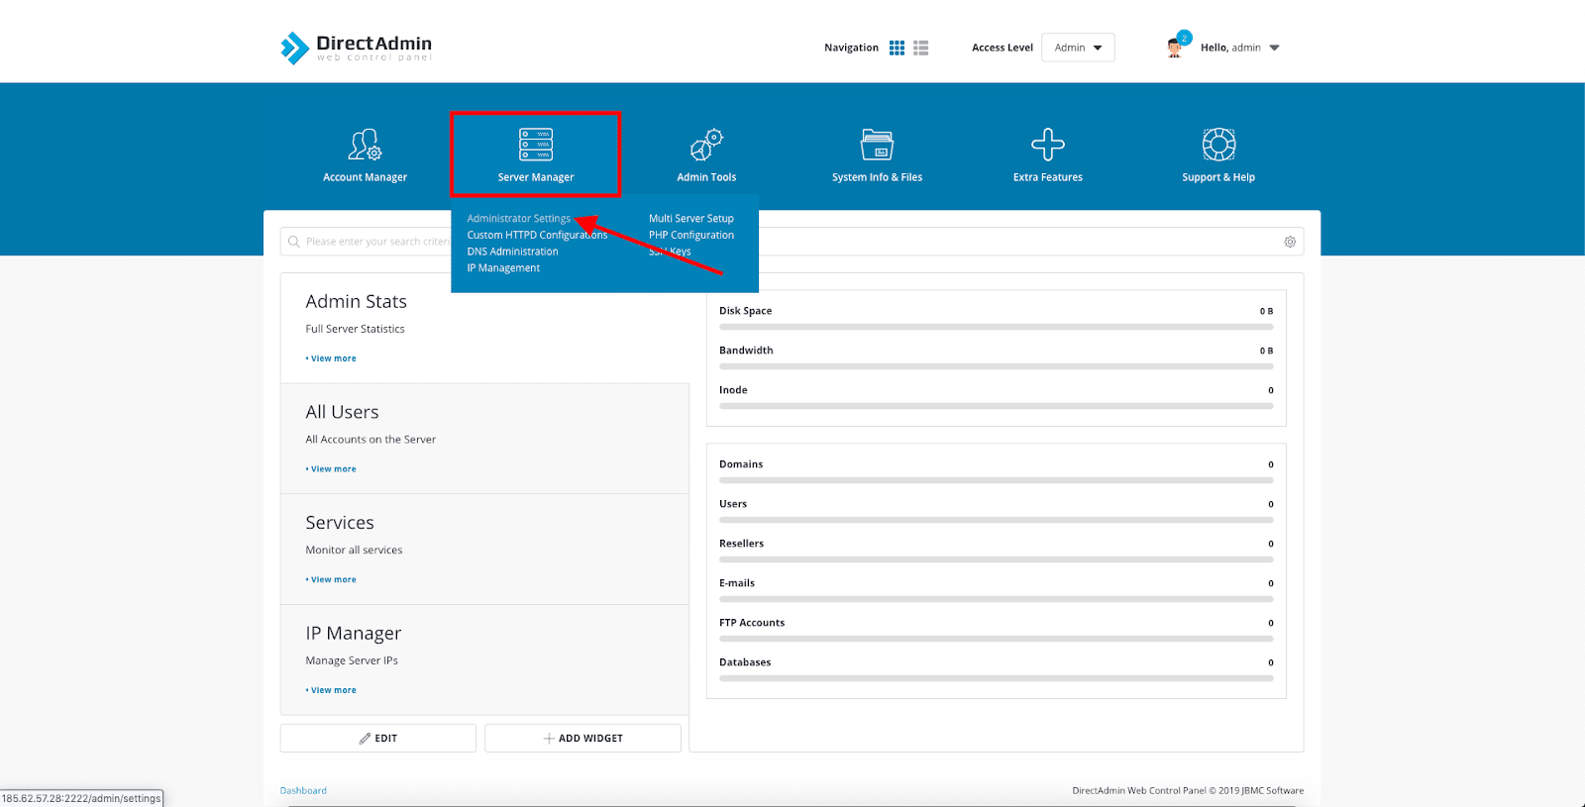This screenshot has width=1585, height=807.
Task: Click the Domains stat label
Action: coord(741,464)
